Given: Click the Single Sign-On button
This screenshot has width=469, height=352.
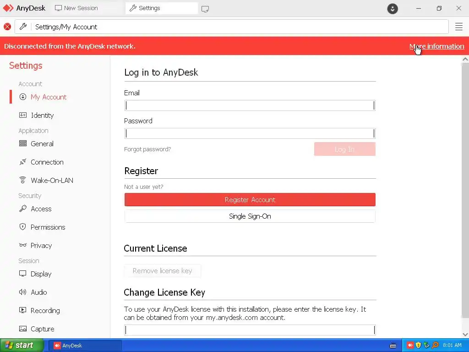Looking at the screenshot, I should [x=250, y=216].
